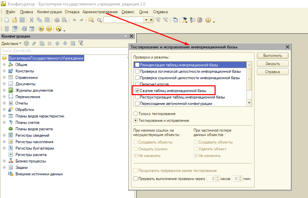308x198 pixels.
Task: Click the checks list scroll up arrow
Action: (x=249, y=65)
